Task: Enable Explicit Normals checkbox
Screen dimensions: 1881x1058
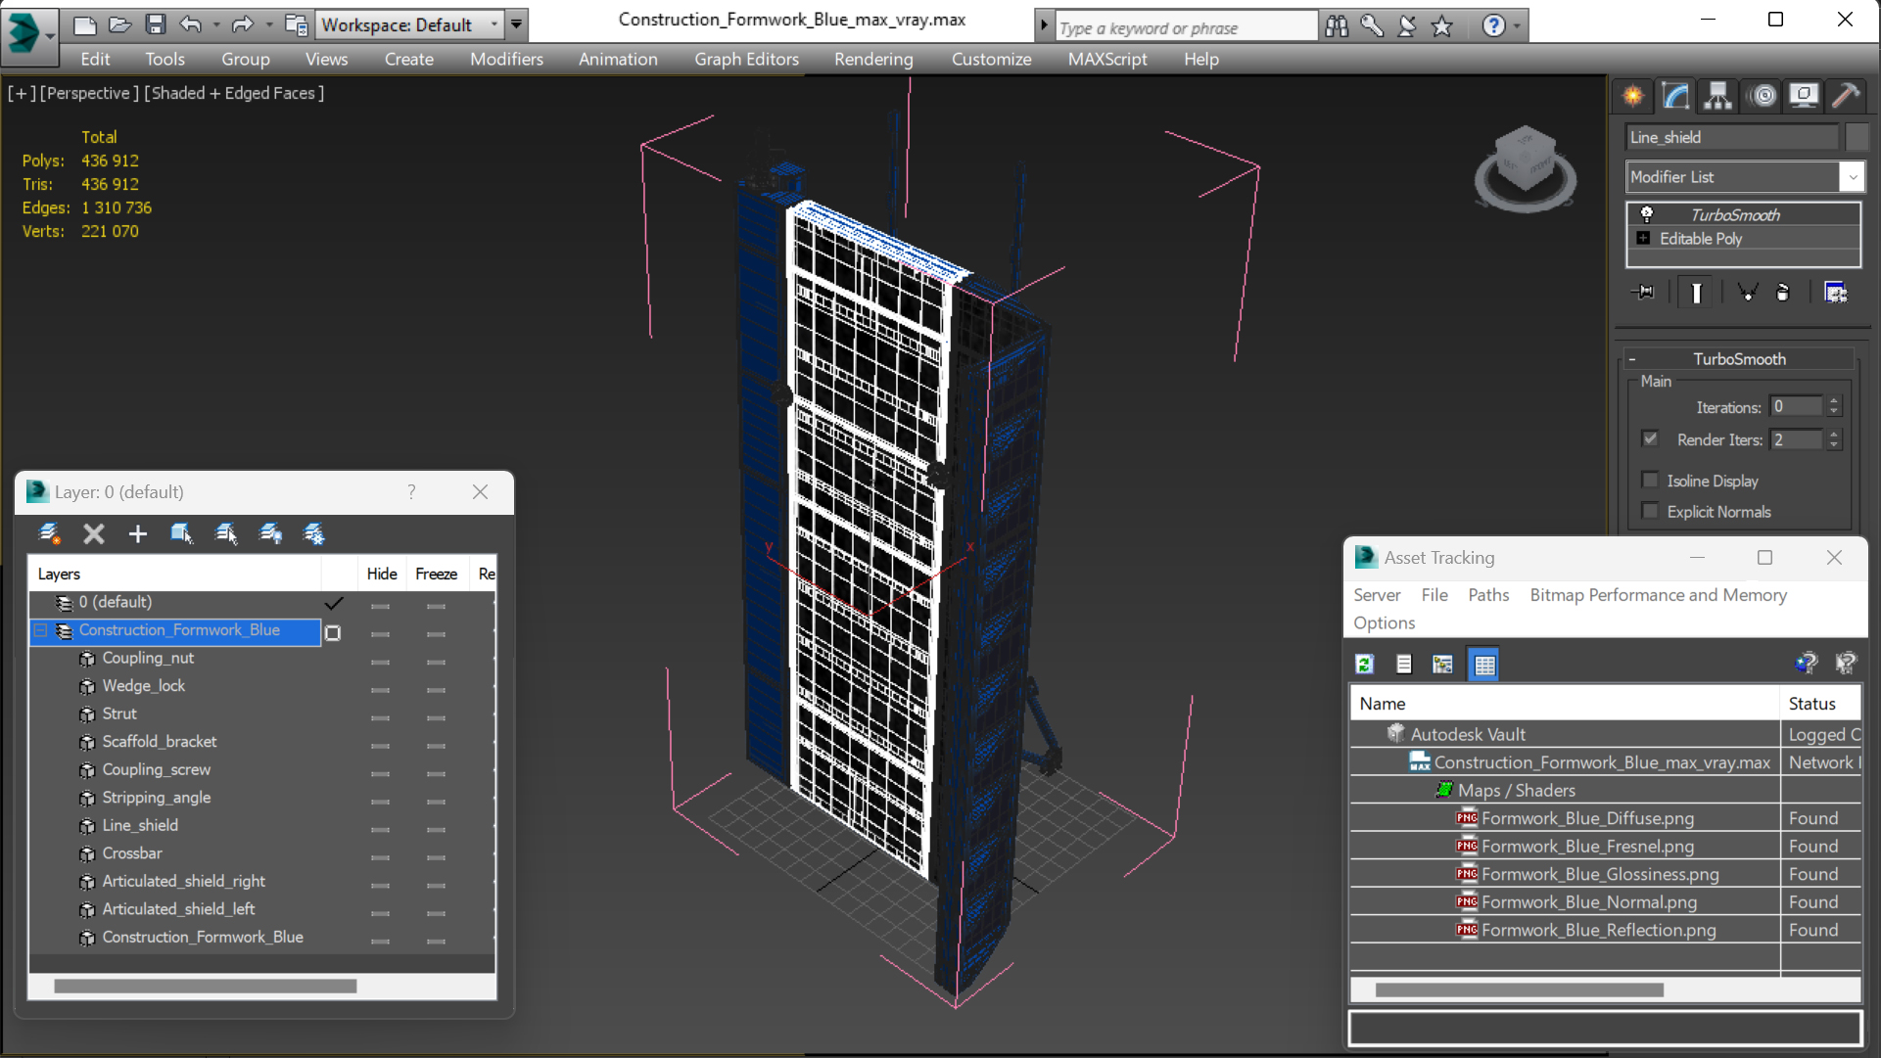Action: click(x=1650, y=511)
